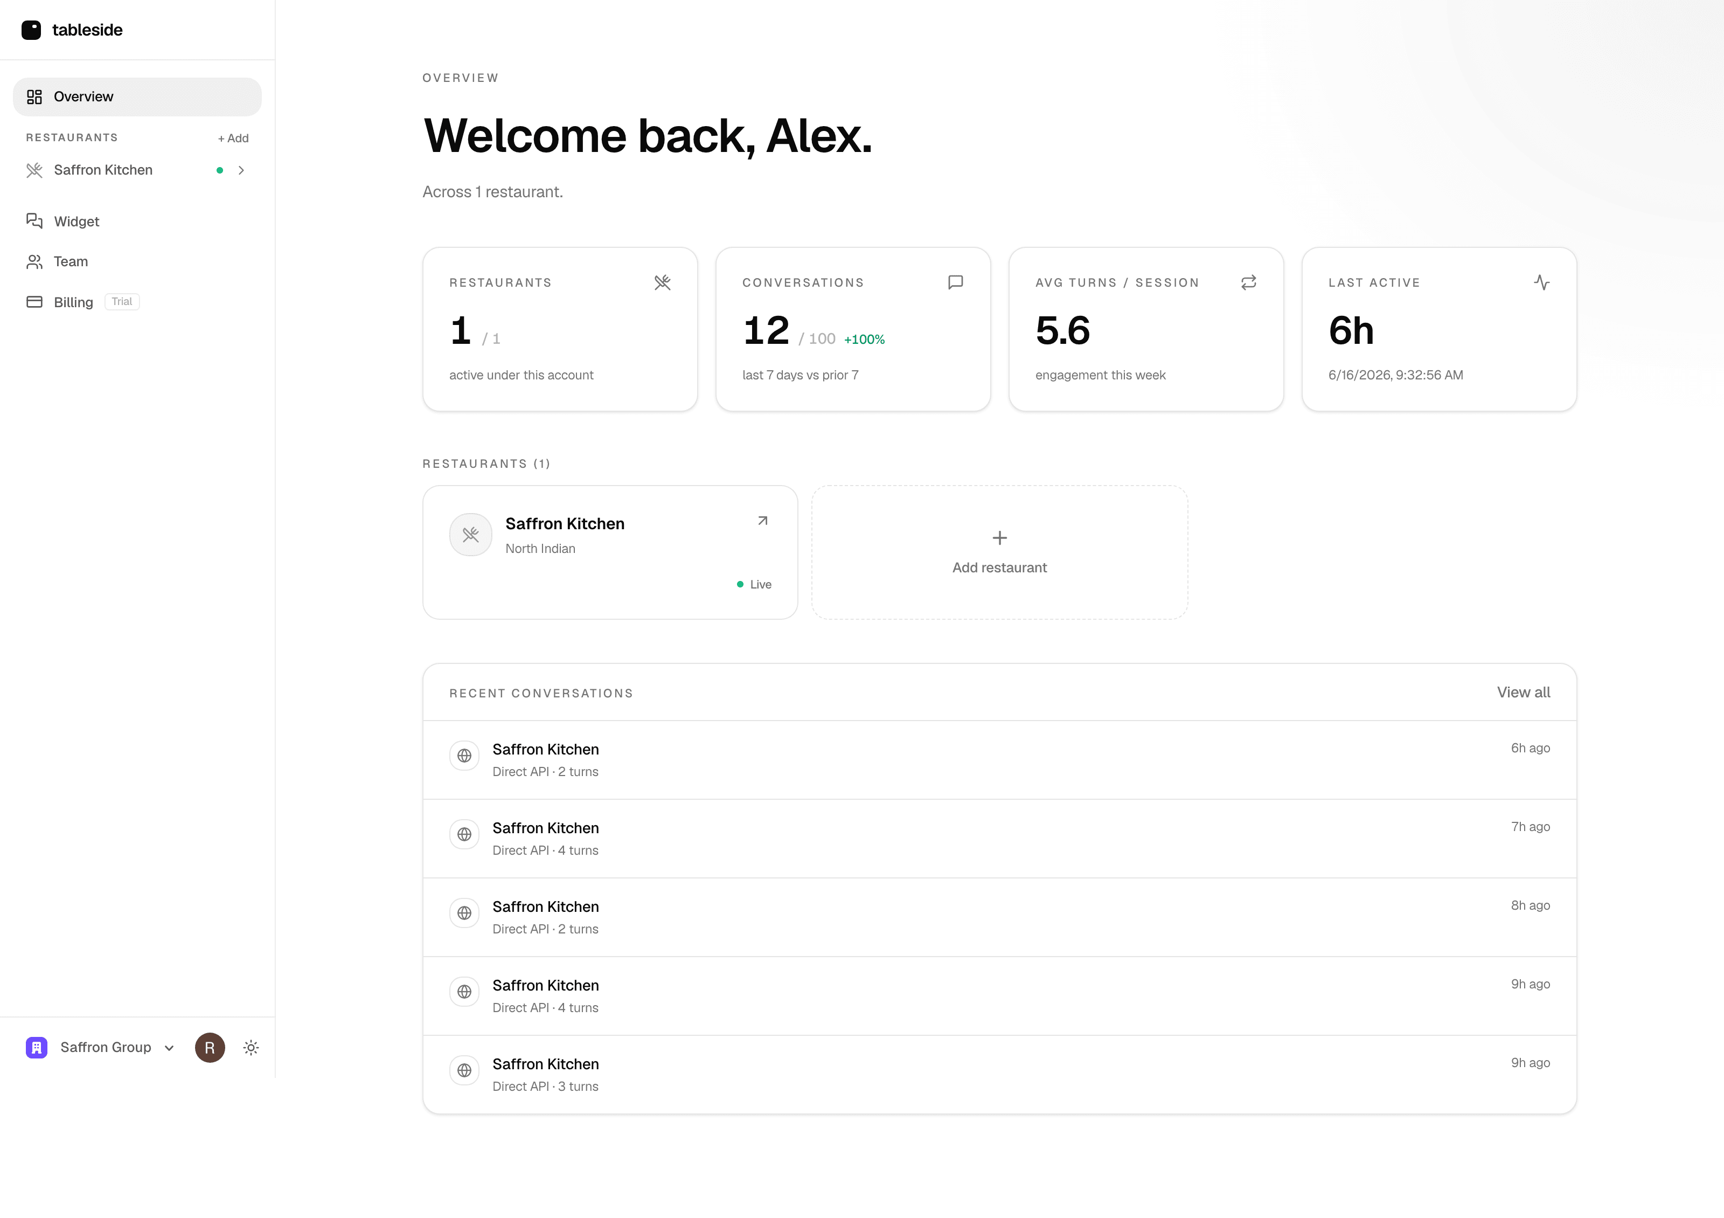Click the Welcome back, Alex. heading
This screenshot has height=1218, width=1724.
(x=647, y=137)
